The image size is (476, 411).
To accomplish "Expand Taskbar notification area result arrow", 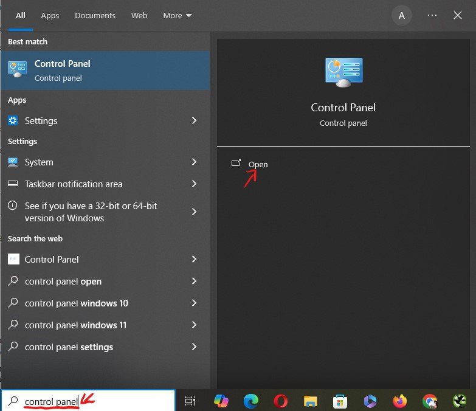I will pos(195,184).
